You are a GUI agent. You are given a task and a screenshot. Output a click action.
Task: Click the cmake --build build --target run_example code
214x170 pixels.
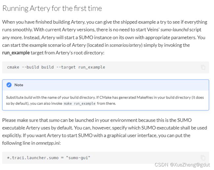click(56, 67)
